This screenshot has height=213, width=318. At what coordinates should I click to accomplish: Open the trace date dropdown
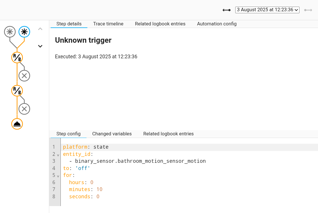click(x=267, y=10)
